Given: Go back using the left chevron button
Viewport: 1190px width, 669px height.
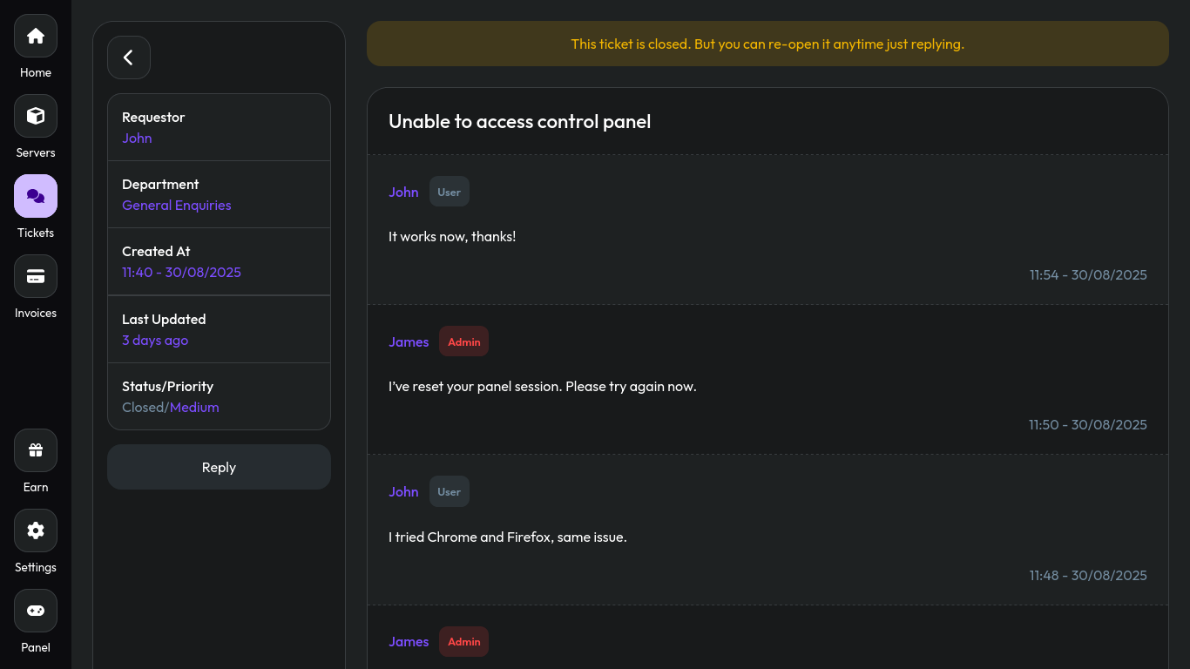Looking at the screenshot, I should [x=129, y=57].
